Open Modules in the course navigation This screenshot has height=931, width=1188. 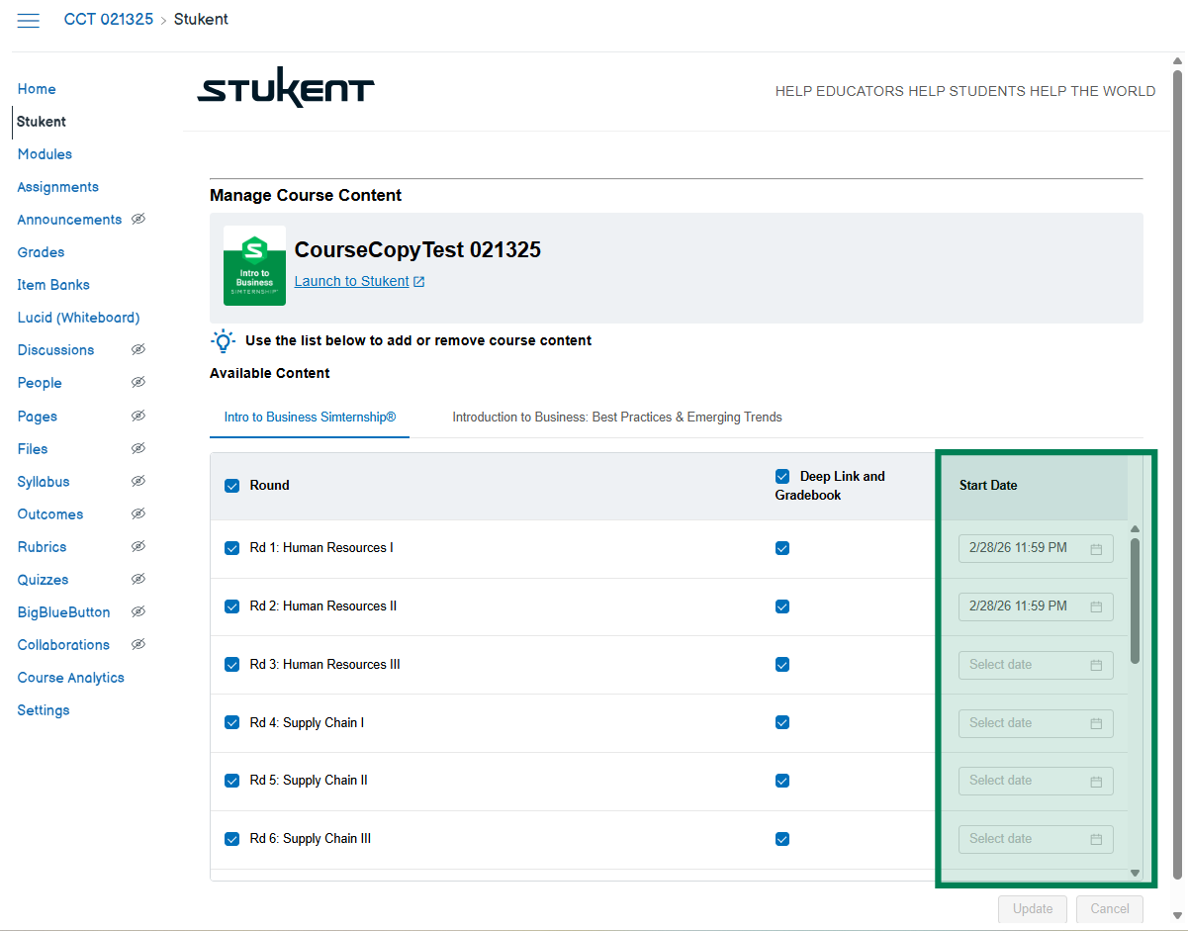45,154
